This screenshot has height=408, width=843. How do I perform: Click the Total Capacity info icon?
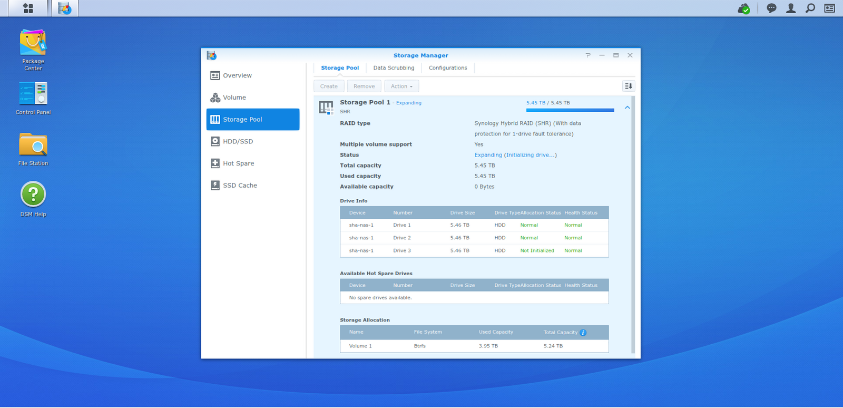tap(583, 333)
